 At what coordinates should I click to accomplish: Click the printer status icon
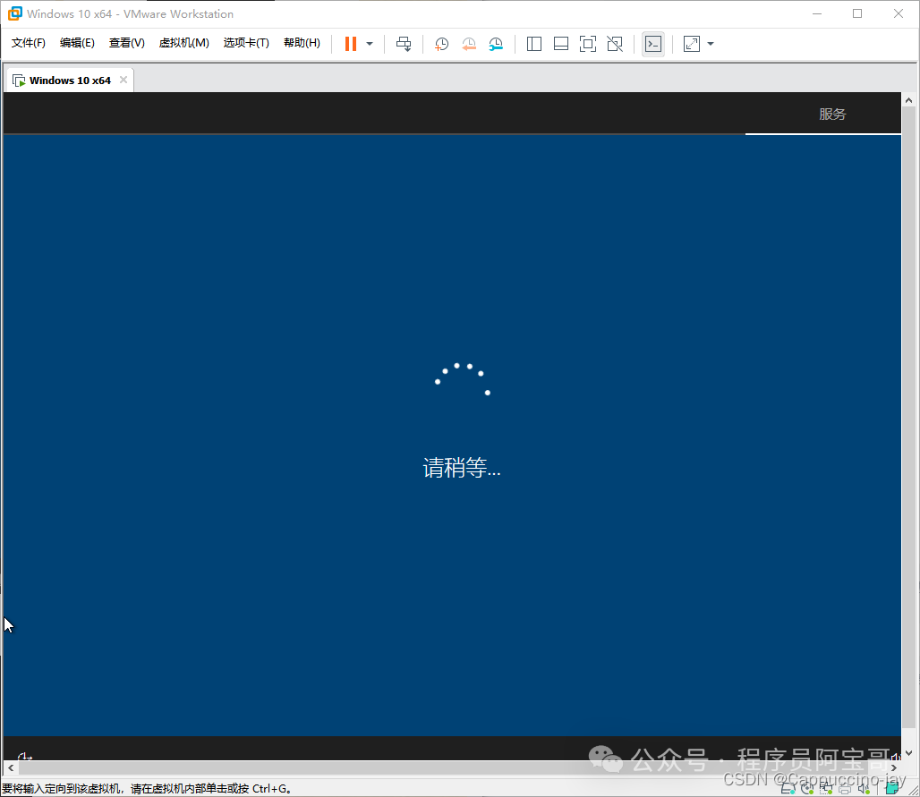coord(845,789)
